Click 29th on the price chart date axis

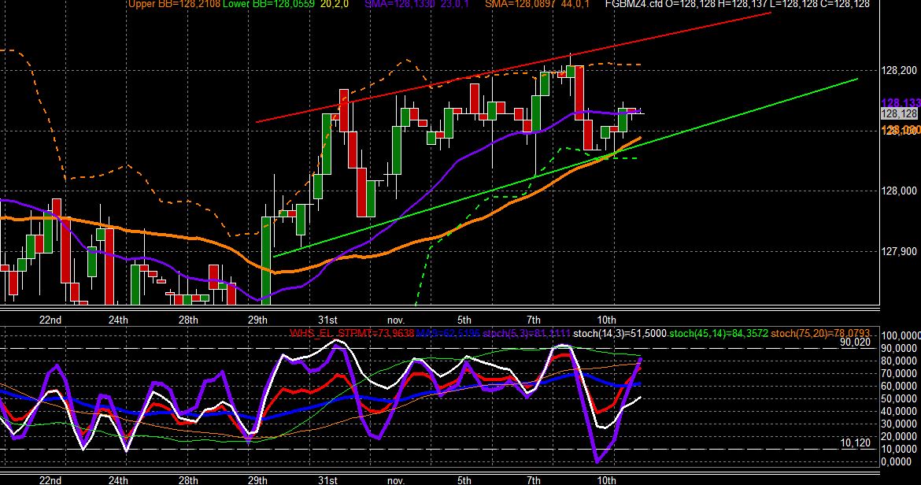click(257, 320)
